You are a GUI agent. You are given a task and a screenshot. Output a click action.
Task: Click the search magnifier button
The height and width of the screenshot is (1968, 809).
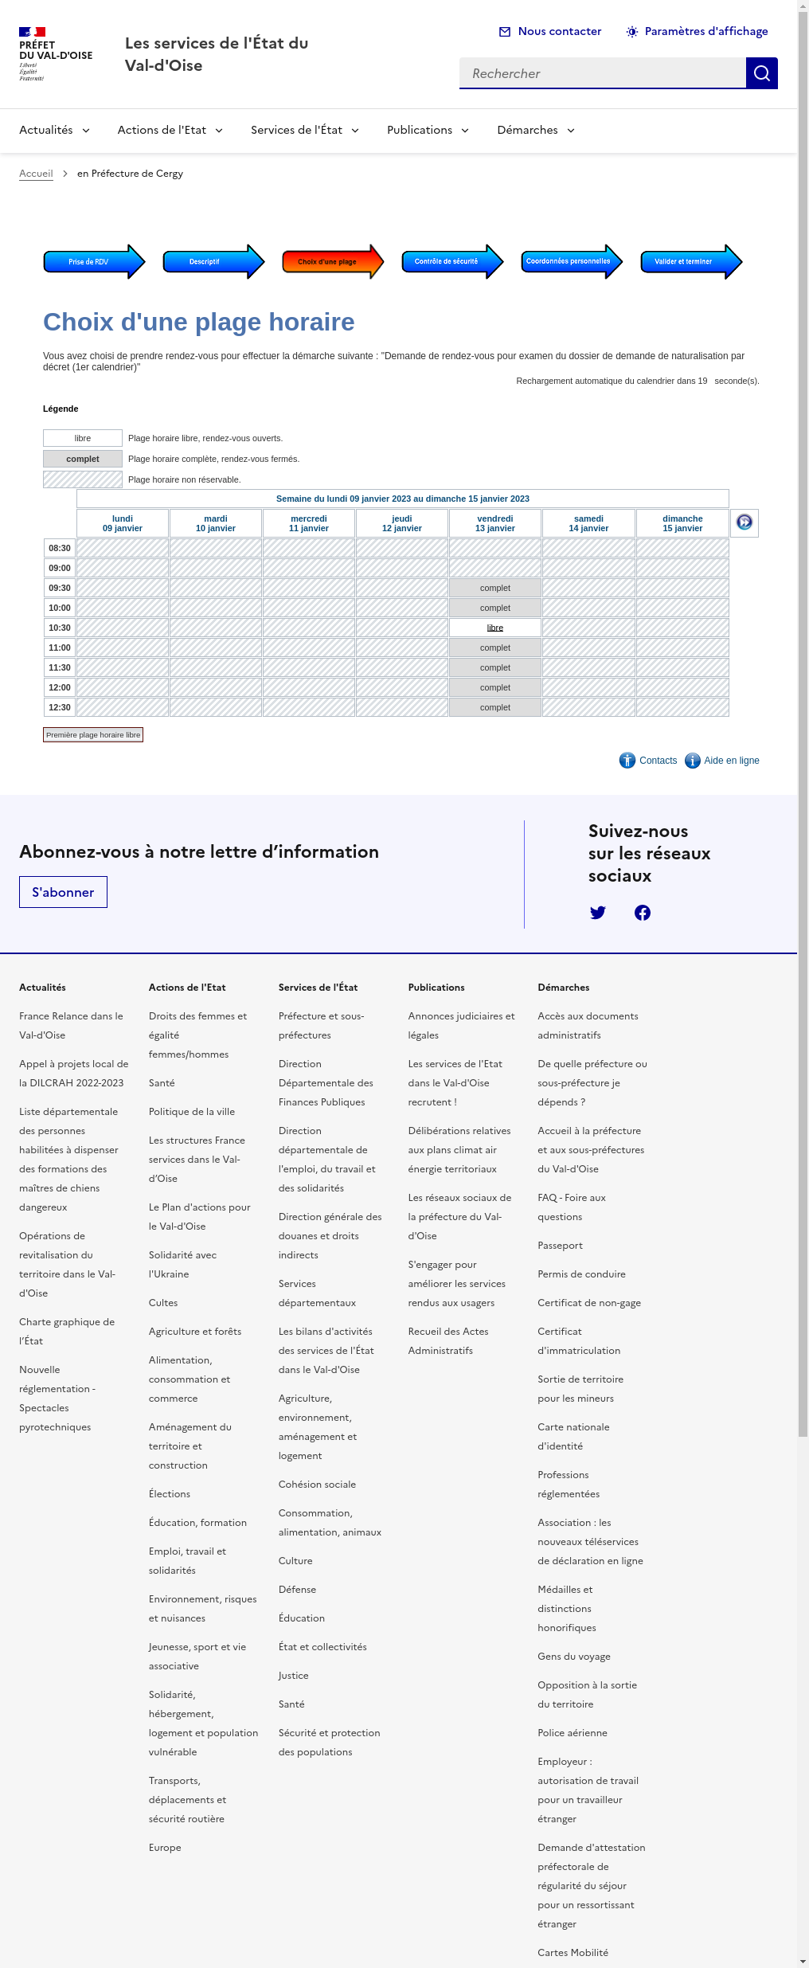tap(761, 73)
